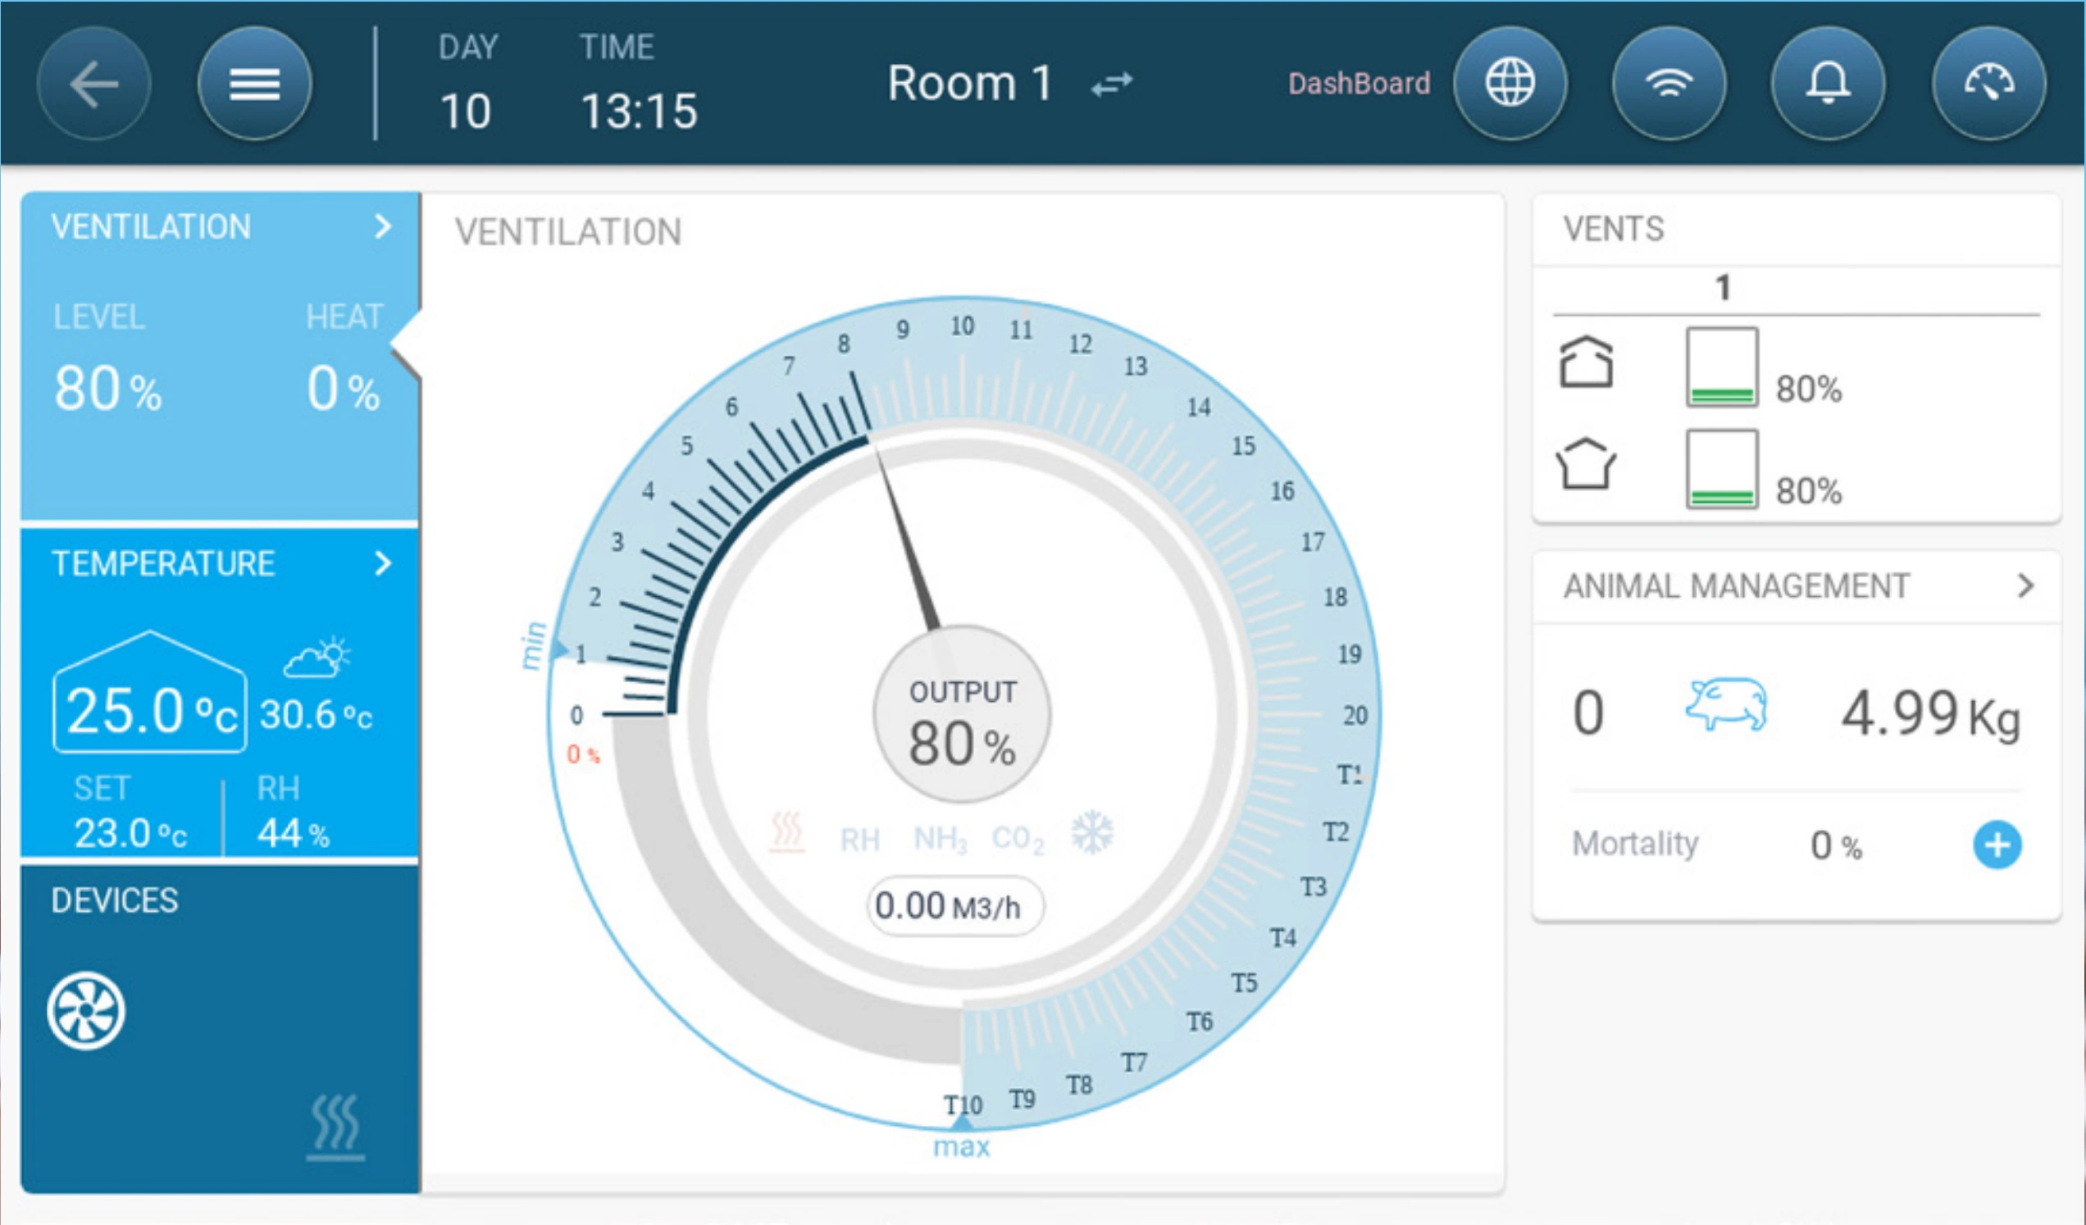Click level 20 on the gauge scale
The image size is (2086, 1225).
click(x=1355, y=715)
